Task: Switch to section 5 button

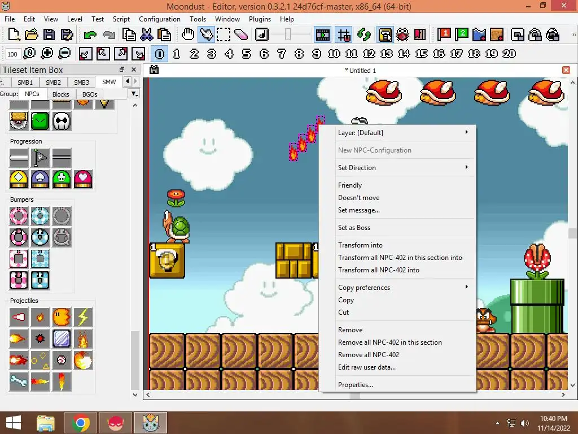Action: click(247, 54)
